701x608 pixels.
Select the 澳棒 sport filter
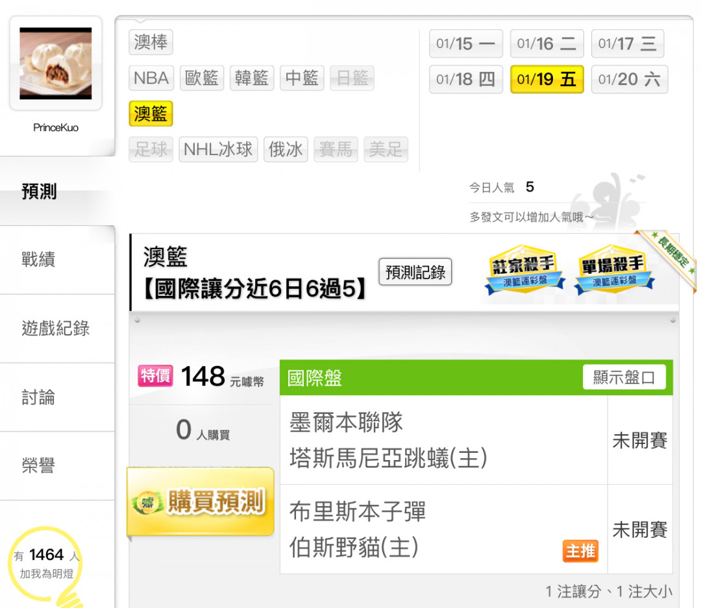pyautogui.click(x=151, y=42)
